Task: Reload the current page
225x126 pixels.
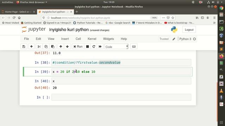Action: coord(14,18)
